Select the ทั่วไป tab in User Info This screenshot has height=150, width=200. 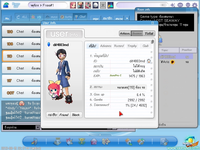[92, 46]
